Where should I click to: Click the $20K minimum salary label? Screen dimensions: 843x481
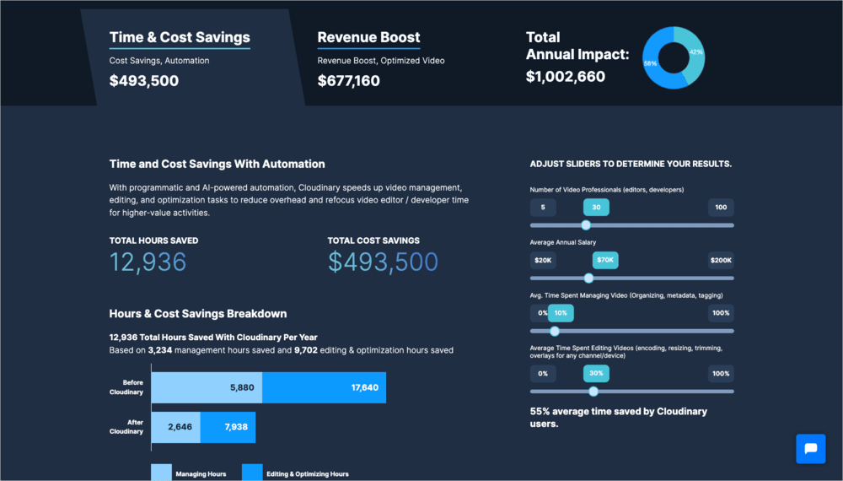pyautogui.click(x=543, y=261)
